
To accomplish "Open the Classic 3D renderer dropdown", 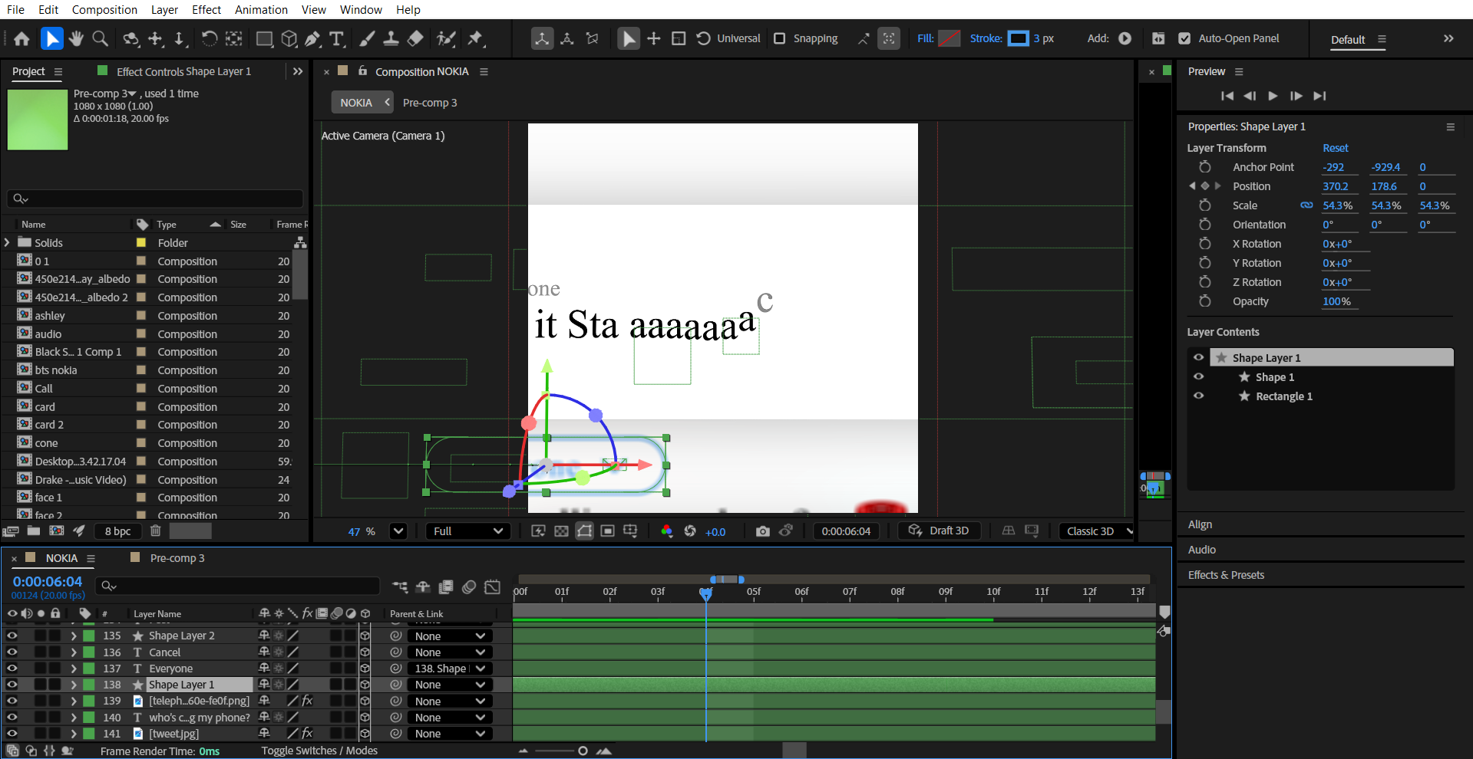I will [x=1096, y=531].
